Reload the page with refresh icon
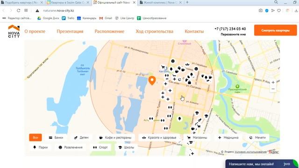Viewport: 299px width, 168px height. [19, 10]
